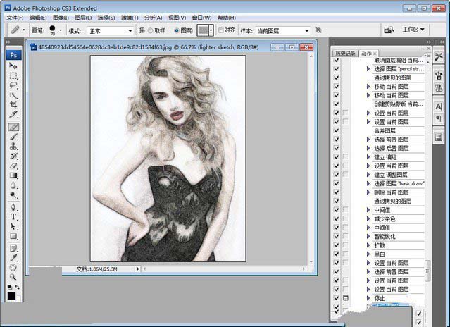
Task: Select the Crop tool
Action: pyautogui.click(x=13, y=105)
